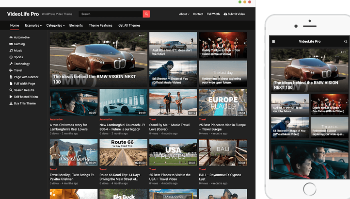
Task: Open the USA Places video thumbnail
Action: point(173,152)
